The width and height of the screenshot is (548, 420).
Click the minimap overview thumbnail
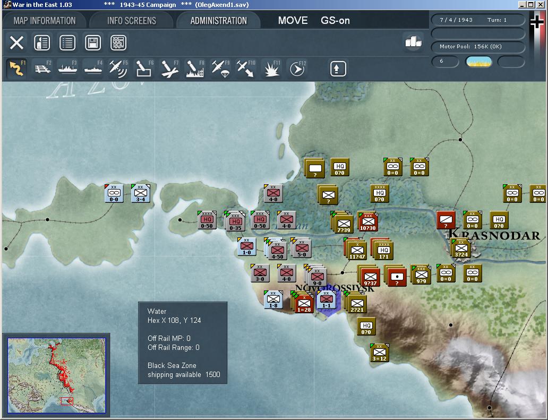pos(56,375)
